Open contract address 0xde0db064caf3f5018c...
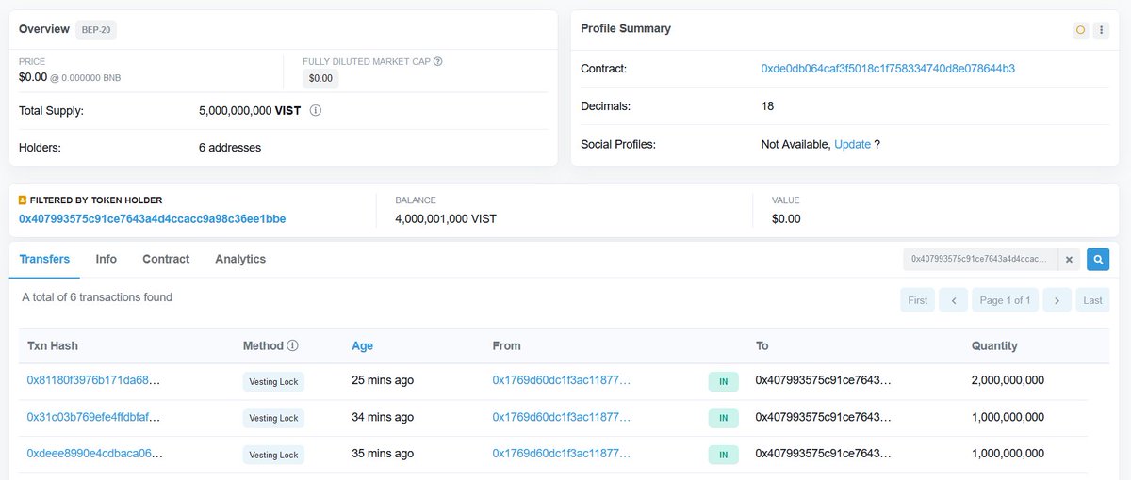This screenshot has height=480, width=1131. 888,69
